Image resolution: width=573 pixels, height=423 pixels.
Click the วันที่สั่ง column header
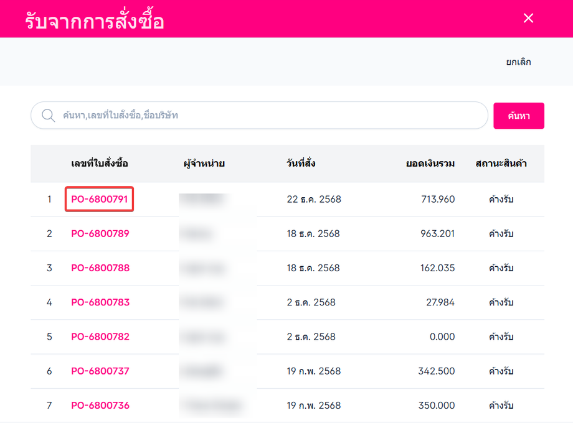301,163
